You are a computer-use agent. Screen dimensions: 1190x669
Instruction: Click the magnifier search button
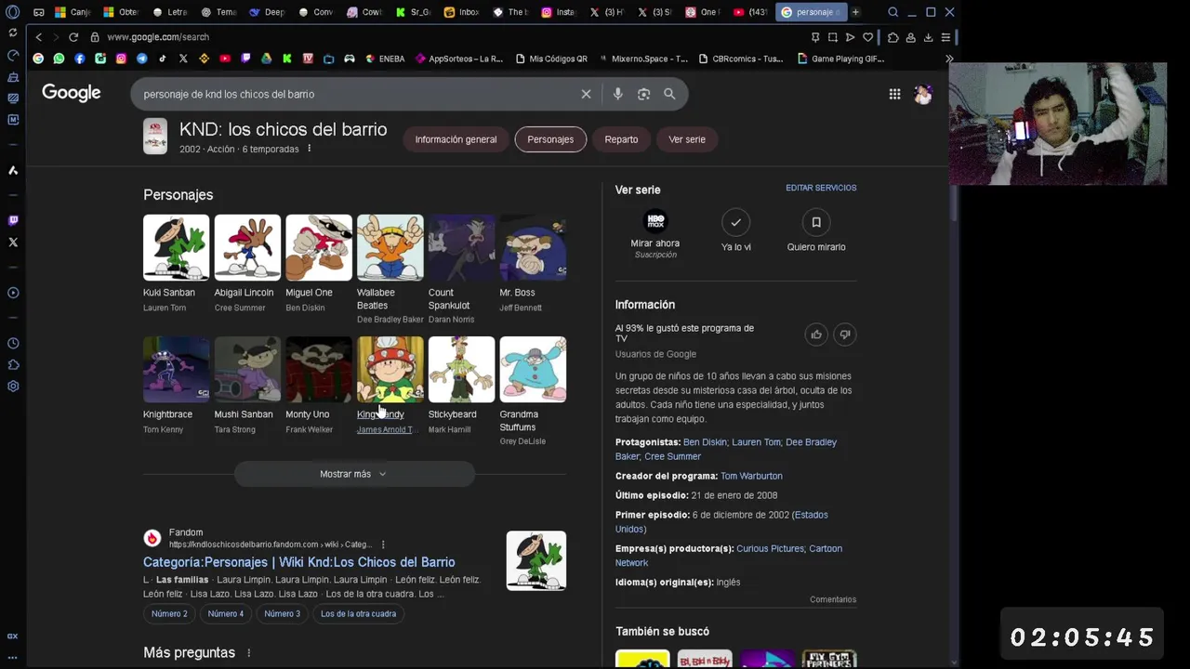point(669,94)
